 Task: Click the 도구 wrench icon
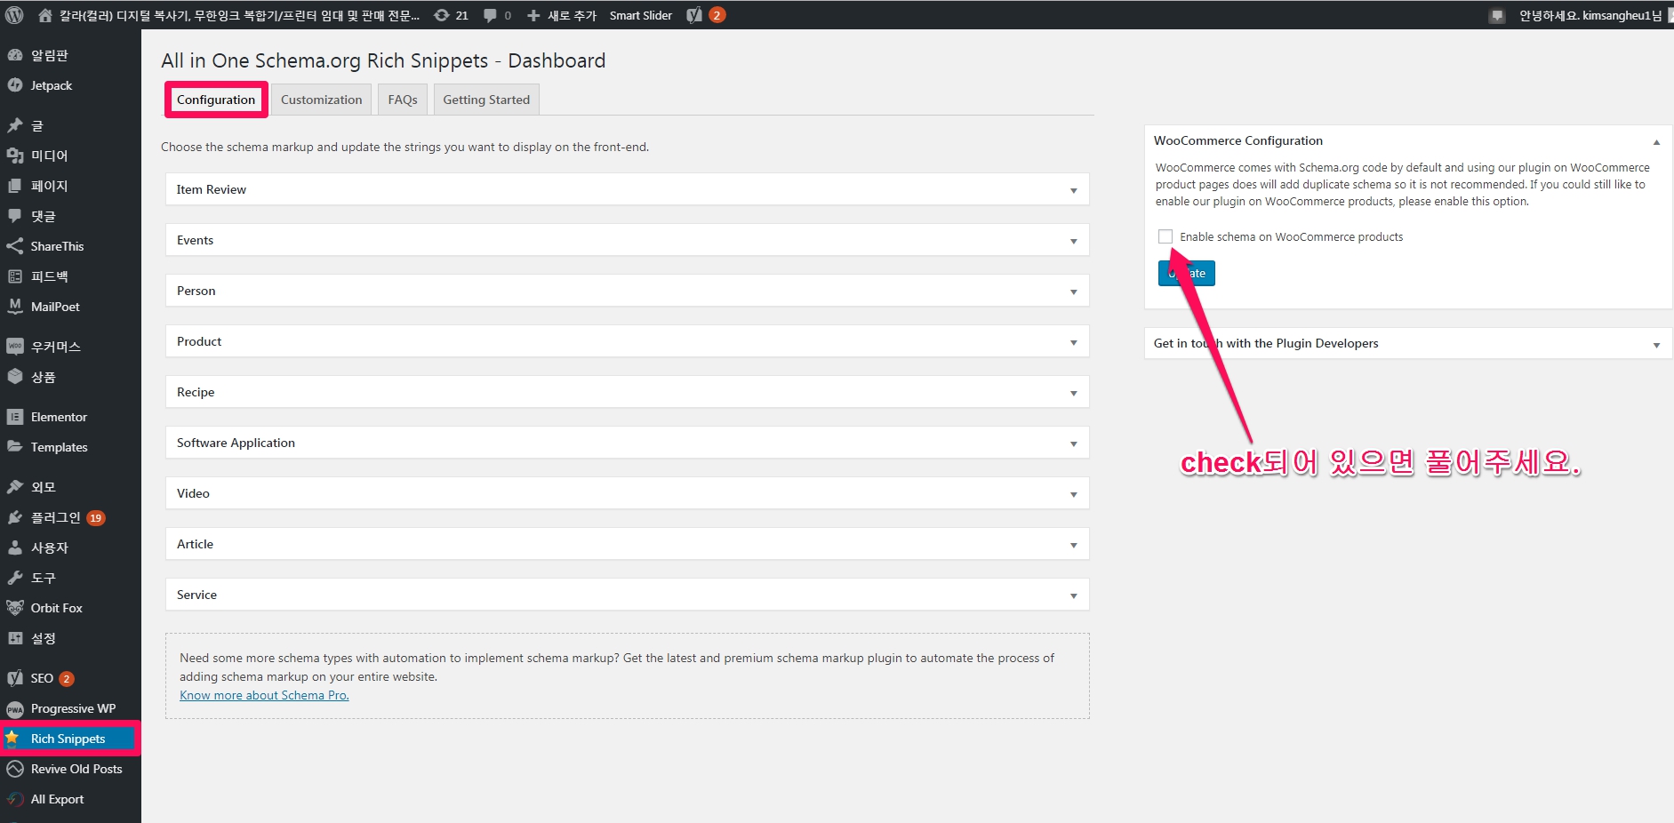15,578
